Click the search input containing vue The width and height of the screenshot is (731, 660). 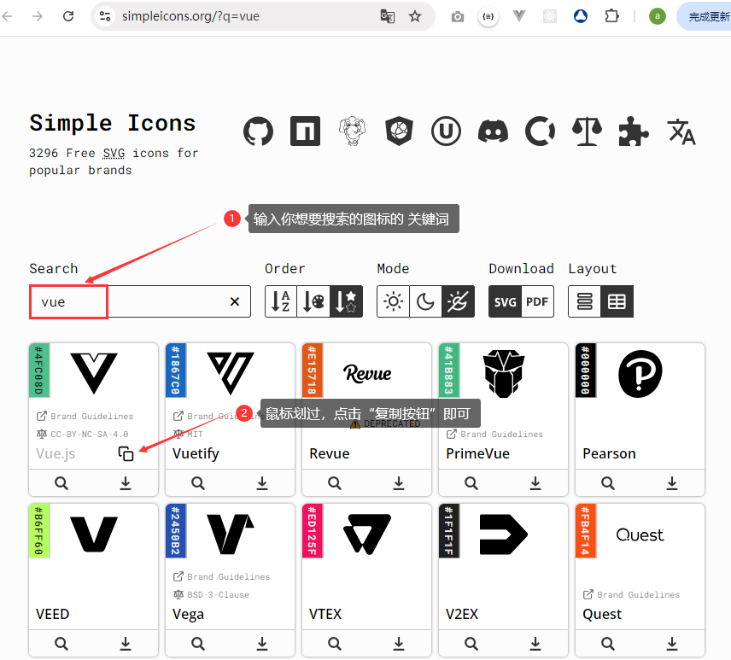[x=140, y=302]
